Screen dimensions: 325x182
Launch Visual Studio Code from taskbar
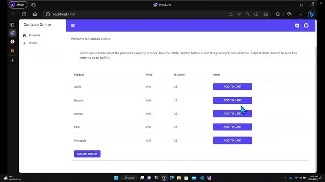[x=202, y=178]
